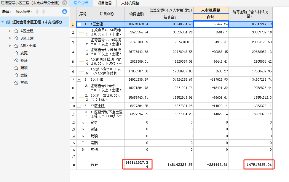289x182 pixels.
Task: Click the 结算合计 sub-header
Action: [x=171, y=17]
